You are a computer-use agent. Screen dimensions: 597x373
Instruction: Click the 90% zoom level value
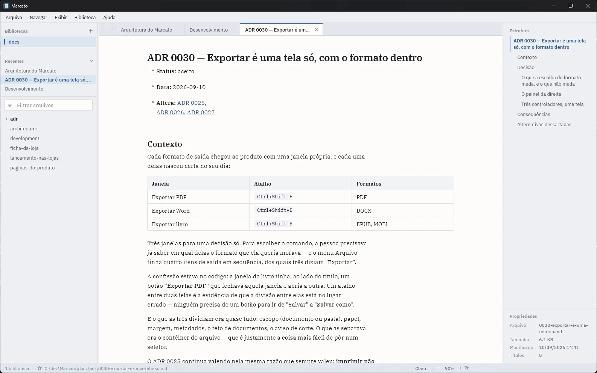pyautogui.click(x=449, y=368)
